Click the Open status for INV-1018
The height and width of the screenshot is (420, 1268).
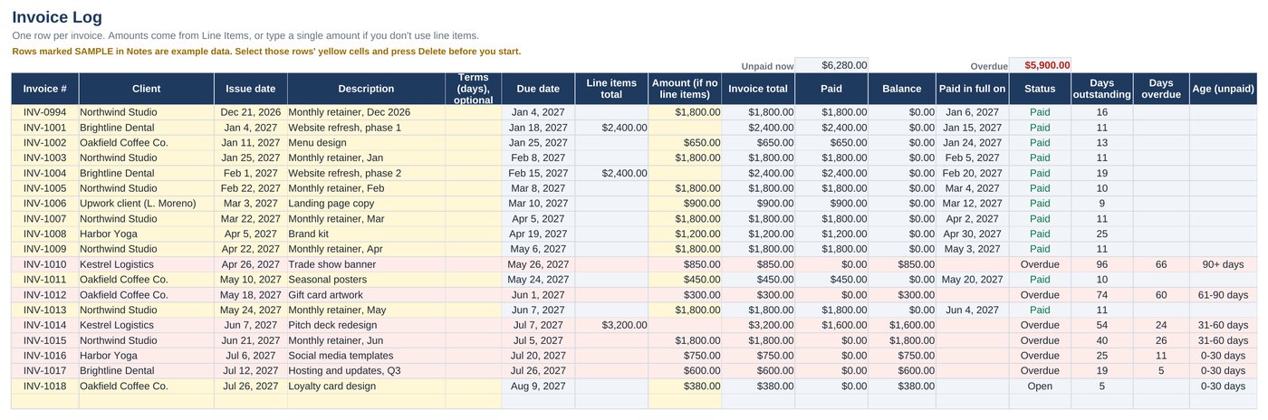pyautogui.click(x=1040, y=386)
